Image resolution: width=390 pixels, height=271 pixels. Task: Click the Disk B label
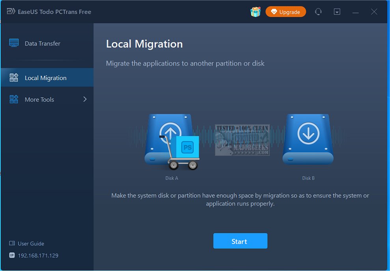point(308,178)
